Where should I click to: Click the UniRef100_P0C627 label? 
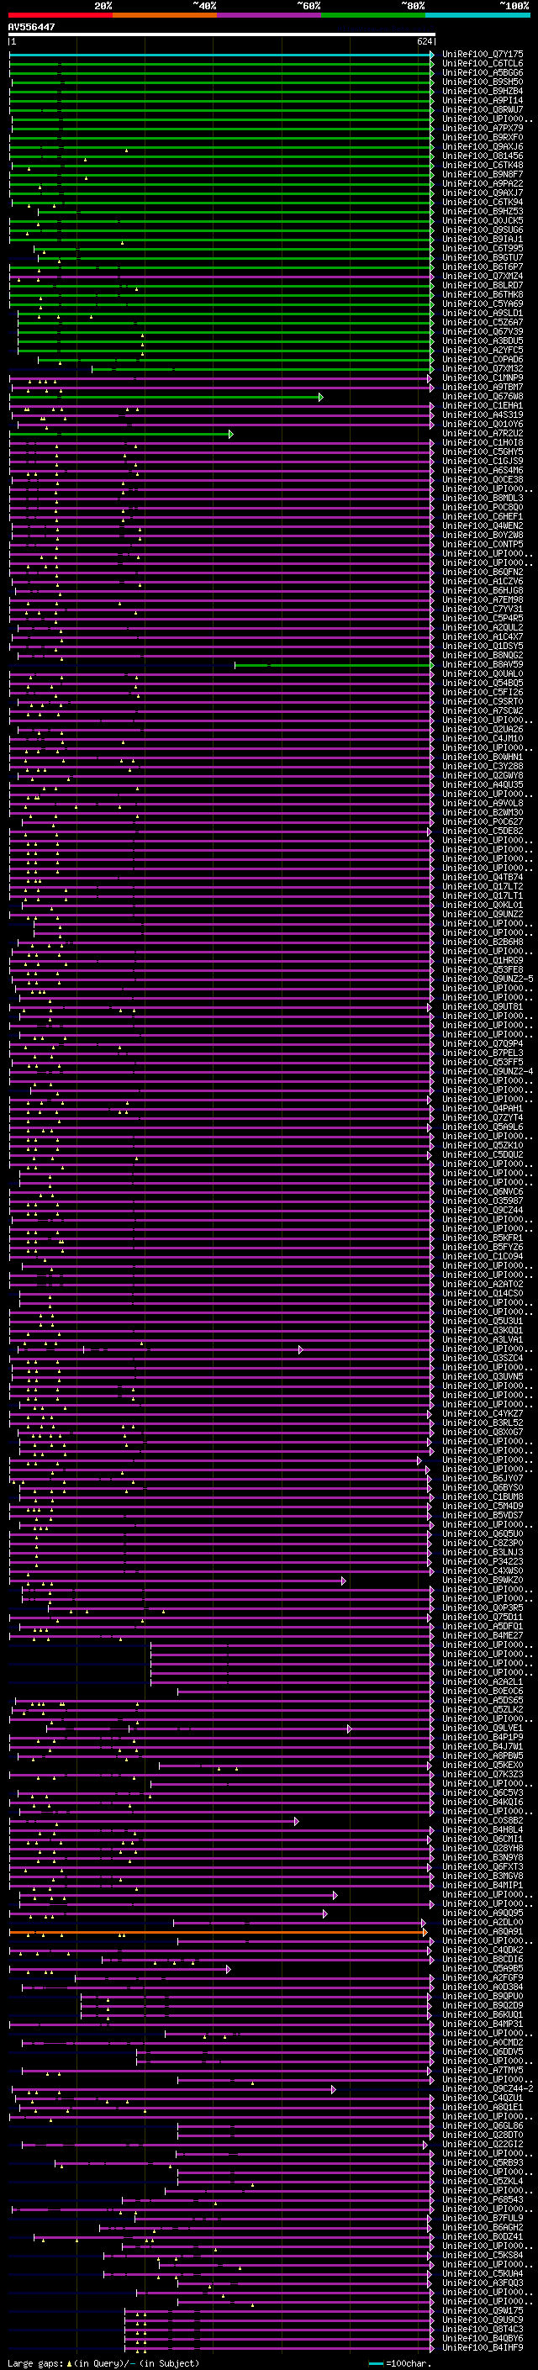(483, 821)
